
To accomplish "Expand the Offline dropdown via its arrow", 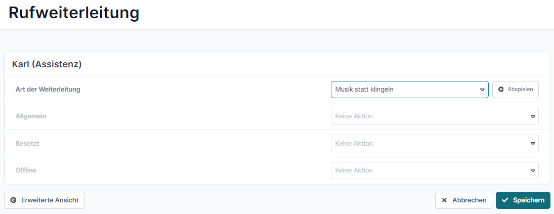I will coord(532,170).
